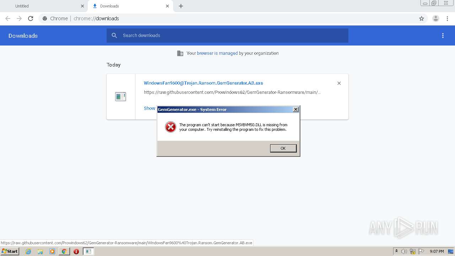Launch Internet Explorer from taskbar
This screenshot has width=455, height=256.
point(28,251)
